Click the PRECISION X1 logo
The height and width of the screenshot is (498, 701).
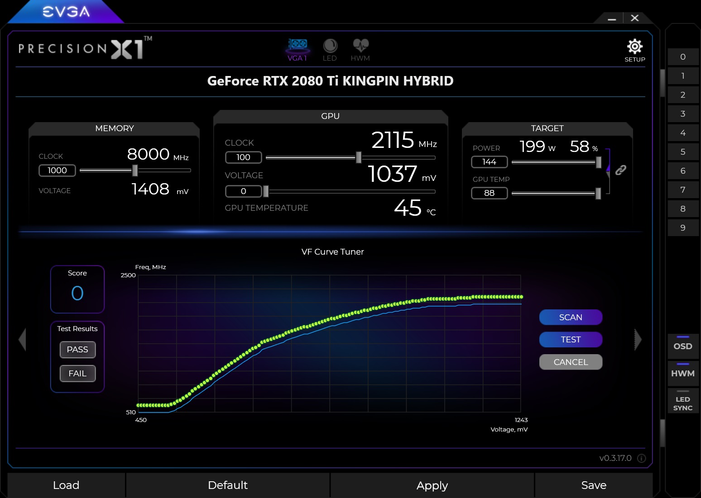pyautogui.click(x=84, y=48)
